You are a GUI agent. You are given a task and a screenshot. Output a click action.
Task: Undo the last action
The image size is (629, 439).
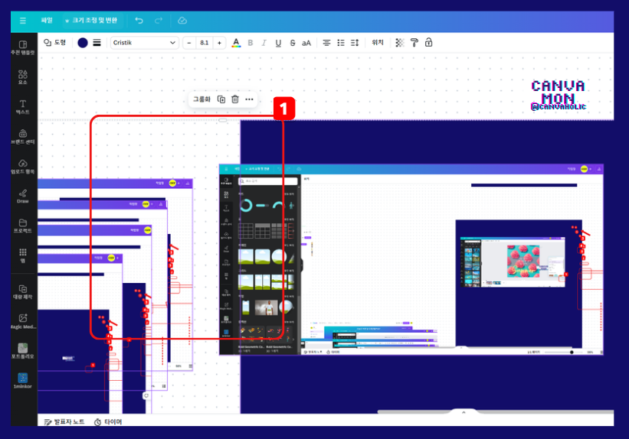(139, 21)
